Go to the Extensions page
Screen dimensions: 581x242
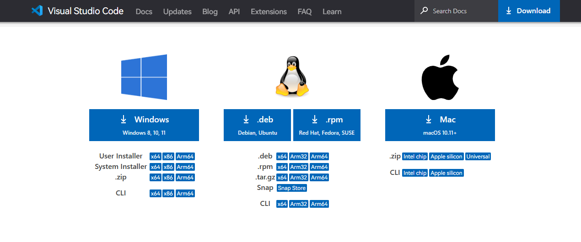pos(269,11)
